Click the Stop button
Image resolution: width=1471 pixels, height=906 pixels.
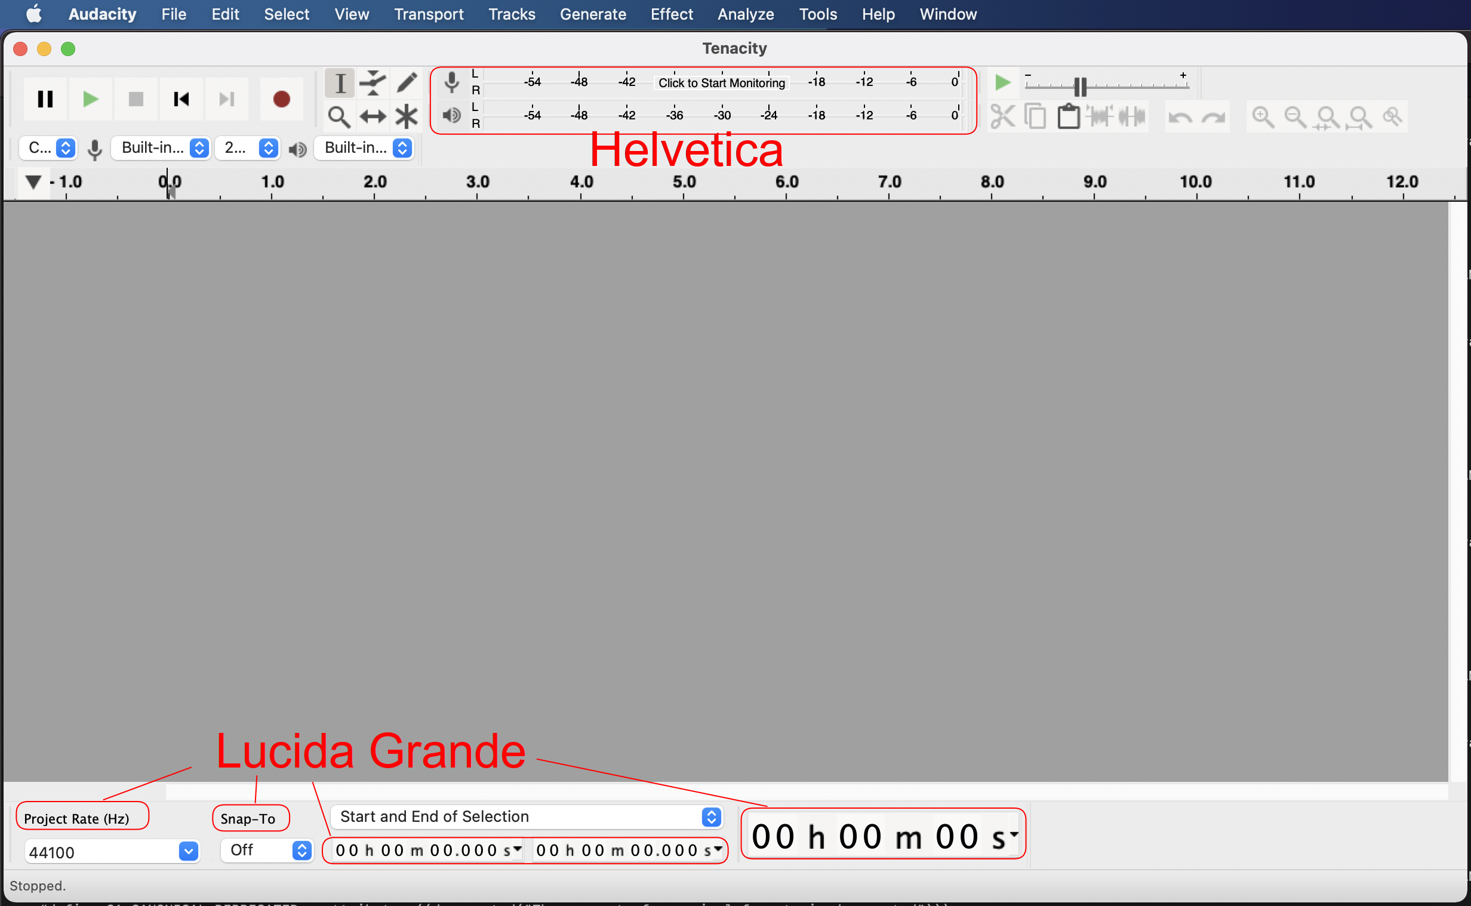(136, 99)
